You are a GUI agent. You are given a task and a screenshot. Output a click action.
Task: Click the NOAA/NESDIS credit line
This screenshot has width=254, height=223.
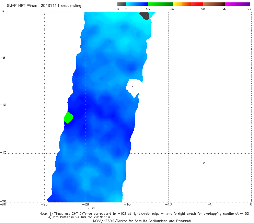(x=142, y=221)
